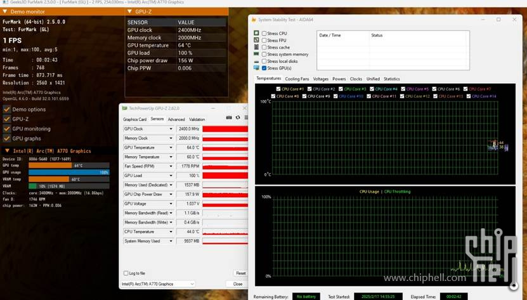Click the 1778 RPM fan speed value
The image size is (527, 300).
click(x=188, y=166)
